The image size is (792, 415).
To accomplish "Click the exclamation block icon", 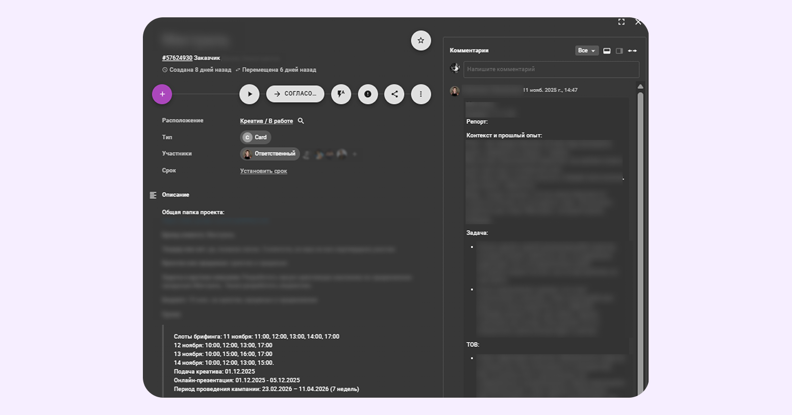I will coord(367,94).
